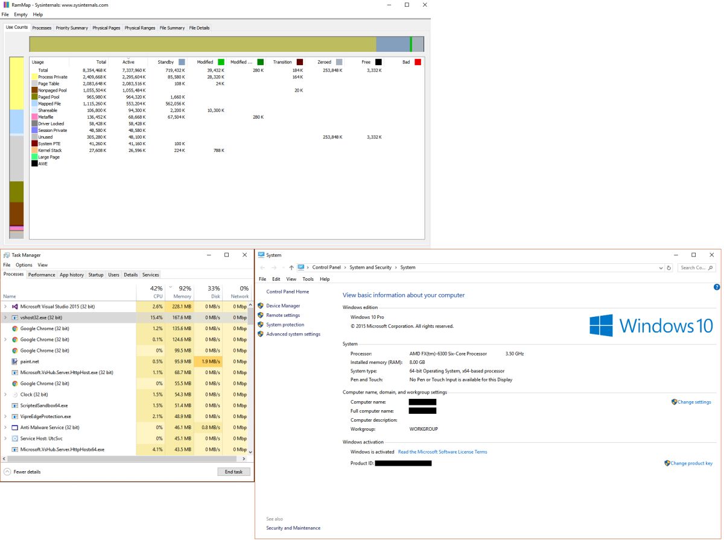Click the Fewer details circled arrow icon
The width and height of the screenshot is (724, 541).
[7, 472]
